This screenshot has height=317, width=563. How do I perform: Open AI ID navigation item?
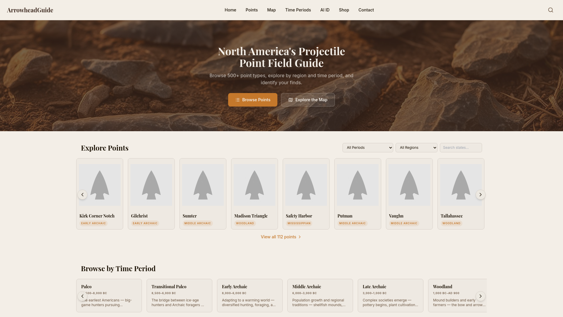pyautogui.click(x=325, y=10)
